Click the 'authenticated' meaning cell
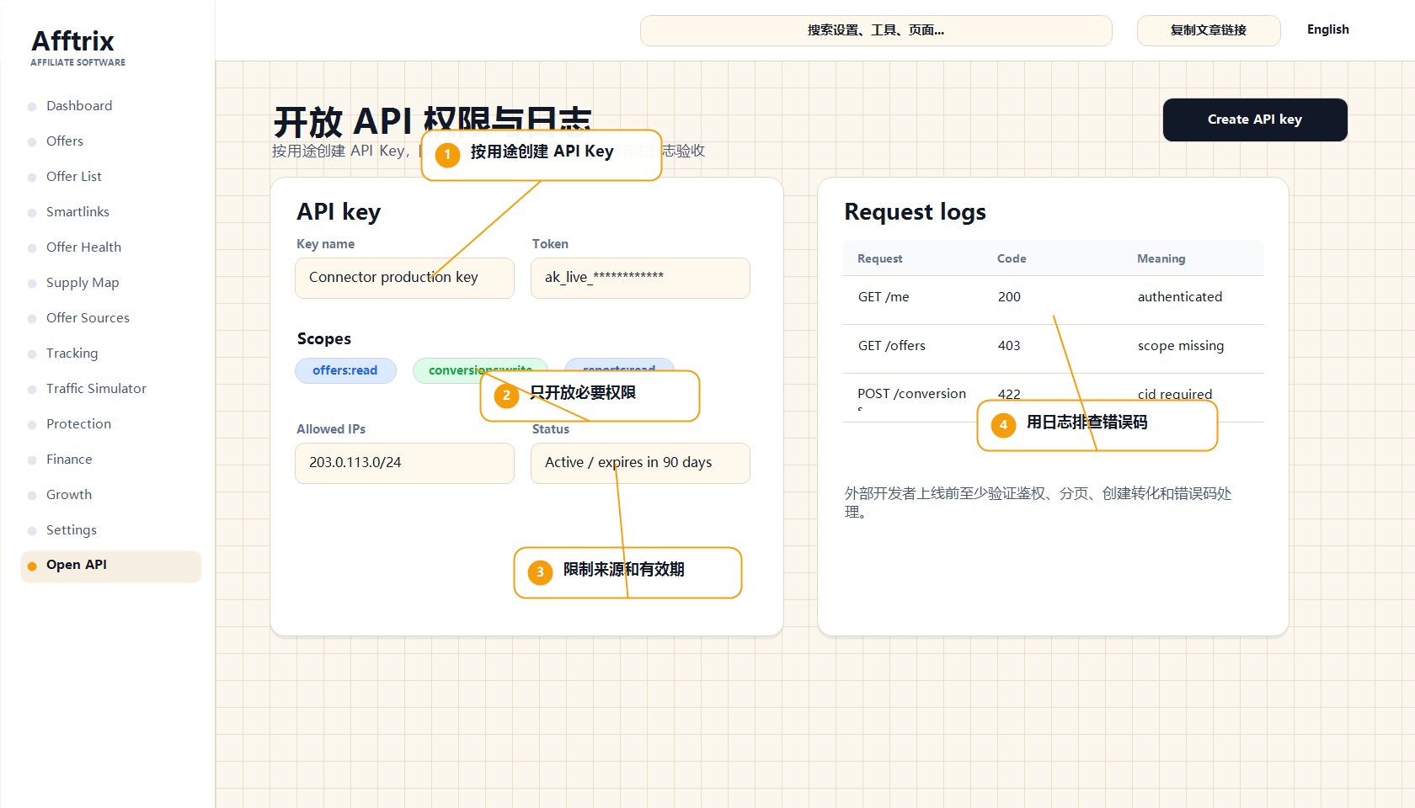The width and height of the screenshot is (1415, 808). pos(1179,297)
